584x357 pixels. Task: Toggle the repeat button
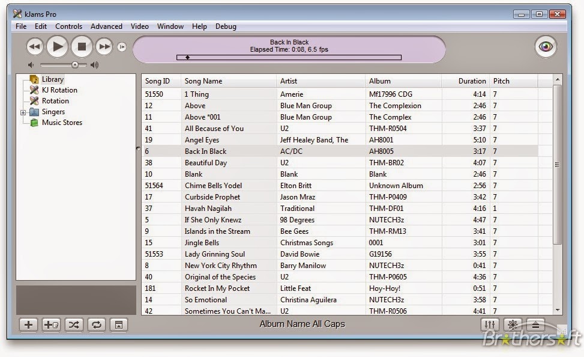tap(97, 325)
